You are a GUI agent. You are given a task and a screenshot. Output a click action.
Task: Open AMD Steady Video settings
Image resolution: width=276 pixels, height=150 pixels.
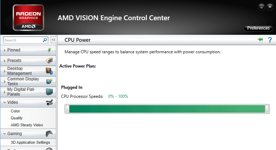point(27,125)
